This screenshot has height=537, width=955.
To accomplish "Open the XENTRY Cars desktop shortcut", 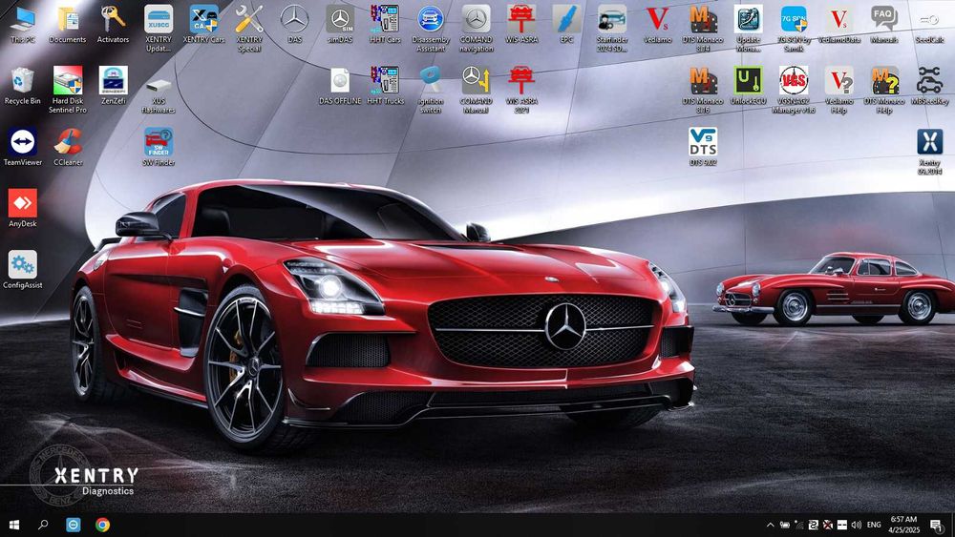I will 204,25.
